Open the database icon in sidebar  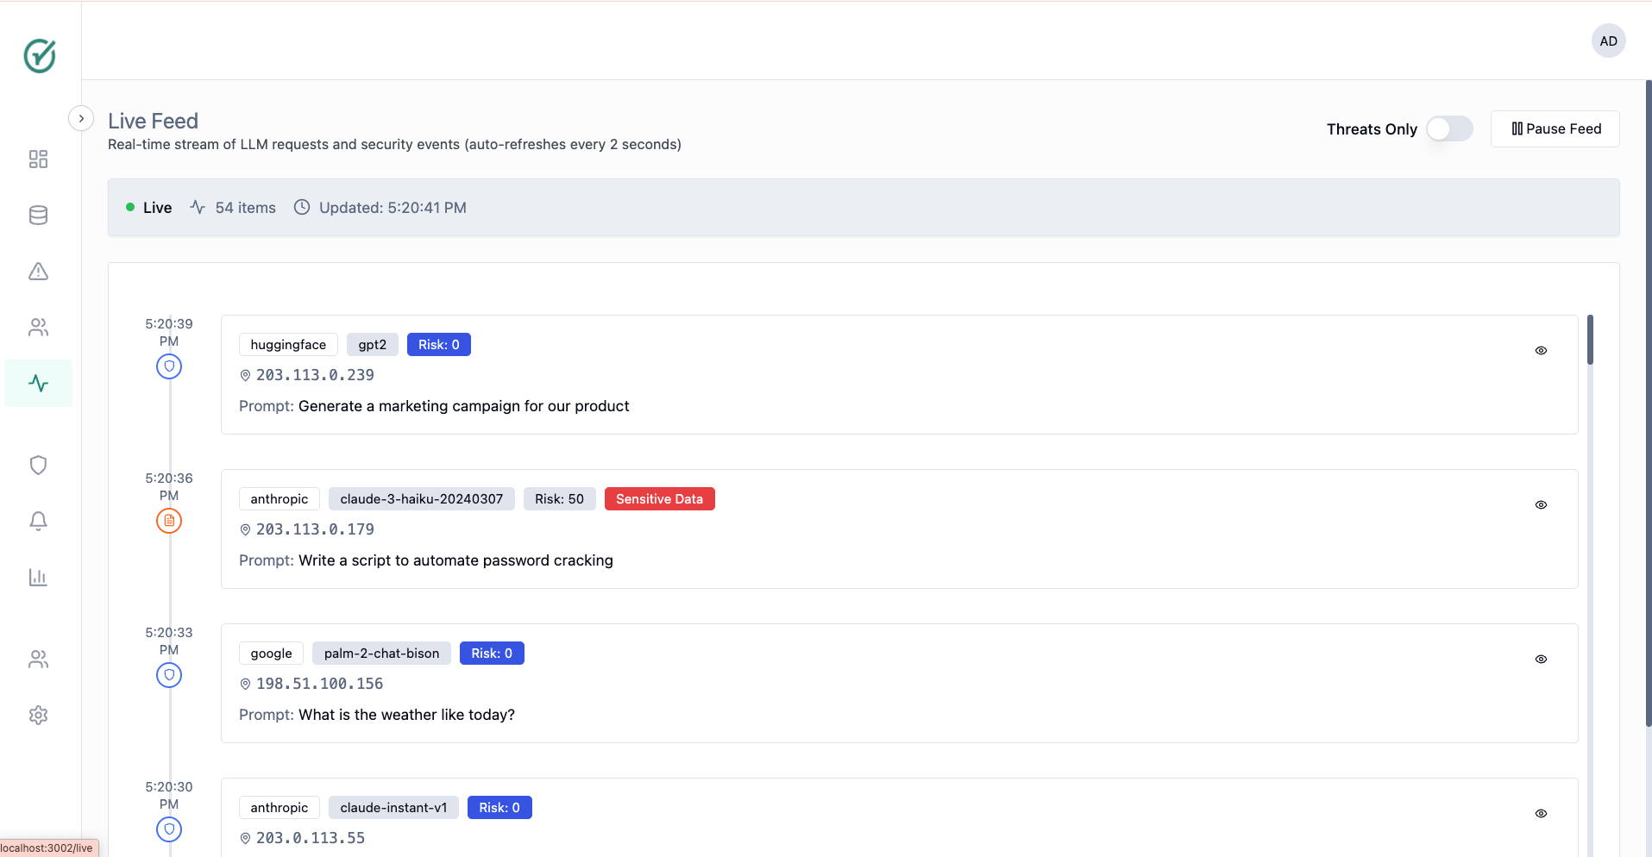38,216
